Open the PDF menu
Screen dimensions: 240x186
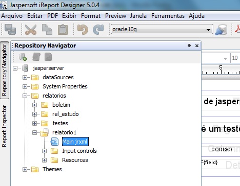pyautogui.click(x=52, y=16)
